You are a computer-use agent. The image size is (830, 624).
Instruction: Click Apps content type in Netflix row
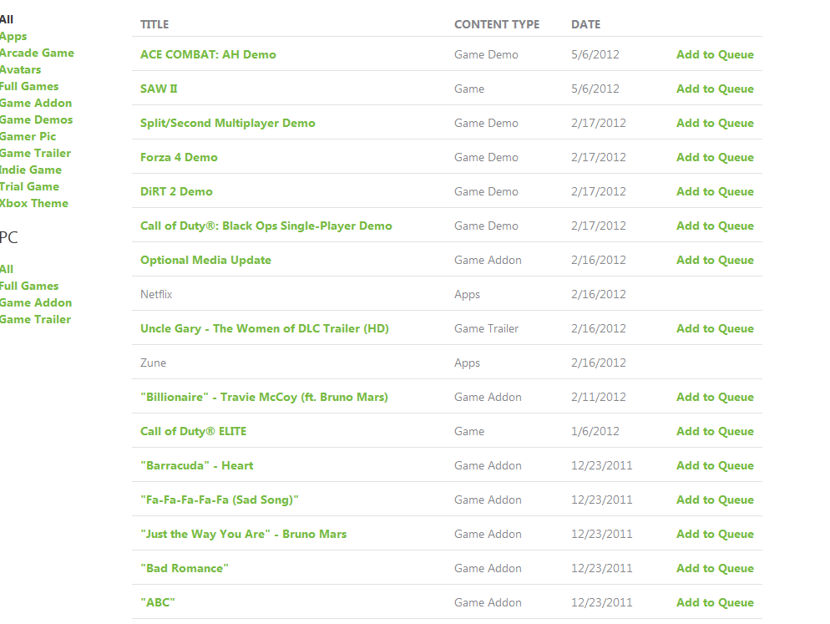[467, 295]
